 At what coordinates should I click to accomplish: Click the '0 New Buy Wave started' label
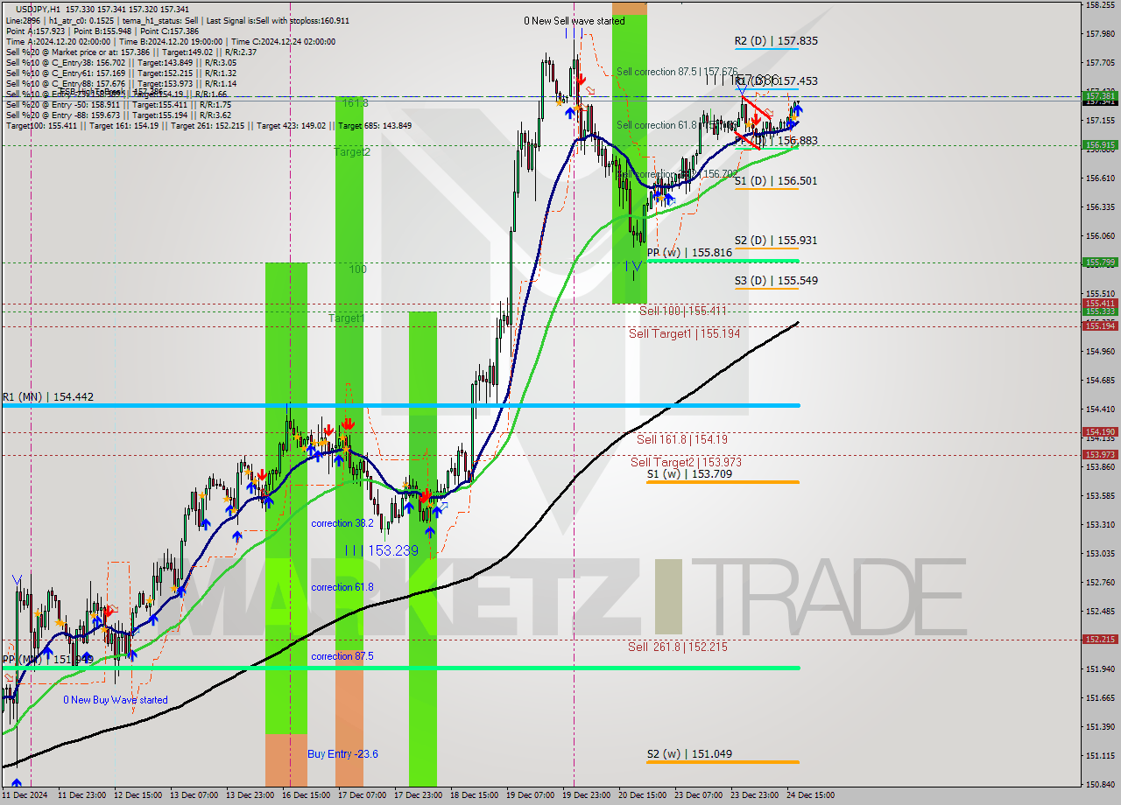(x=116, y=701)
